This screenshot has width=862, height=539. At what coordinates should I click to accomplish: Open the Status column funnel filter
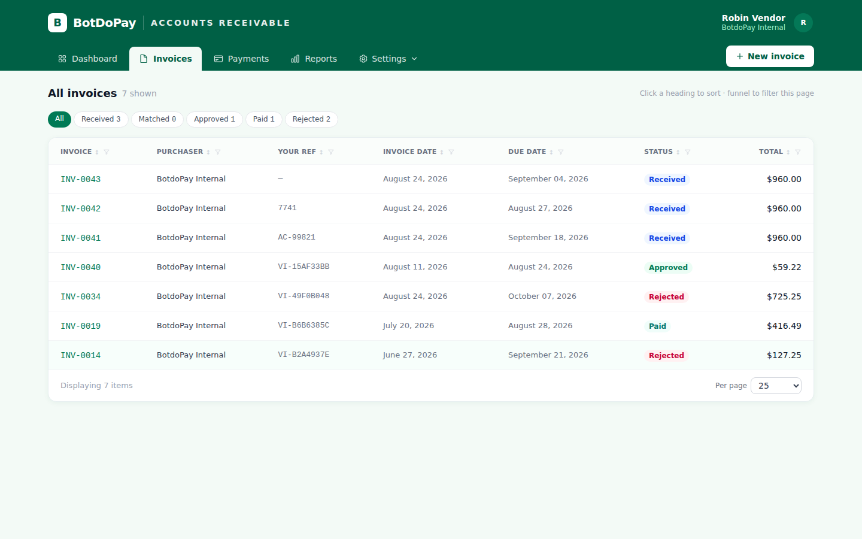click(688, 152)
